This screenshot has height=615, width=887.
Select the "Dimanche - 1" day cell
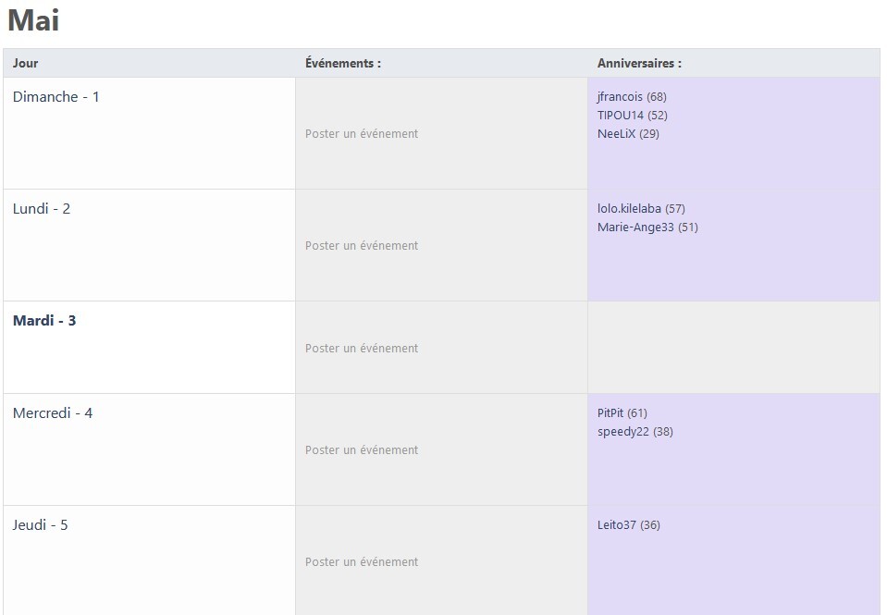(55, 97)
